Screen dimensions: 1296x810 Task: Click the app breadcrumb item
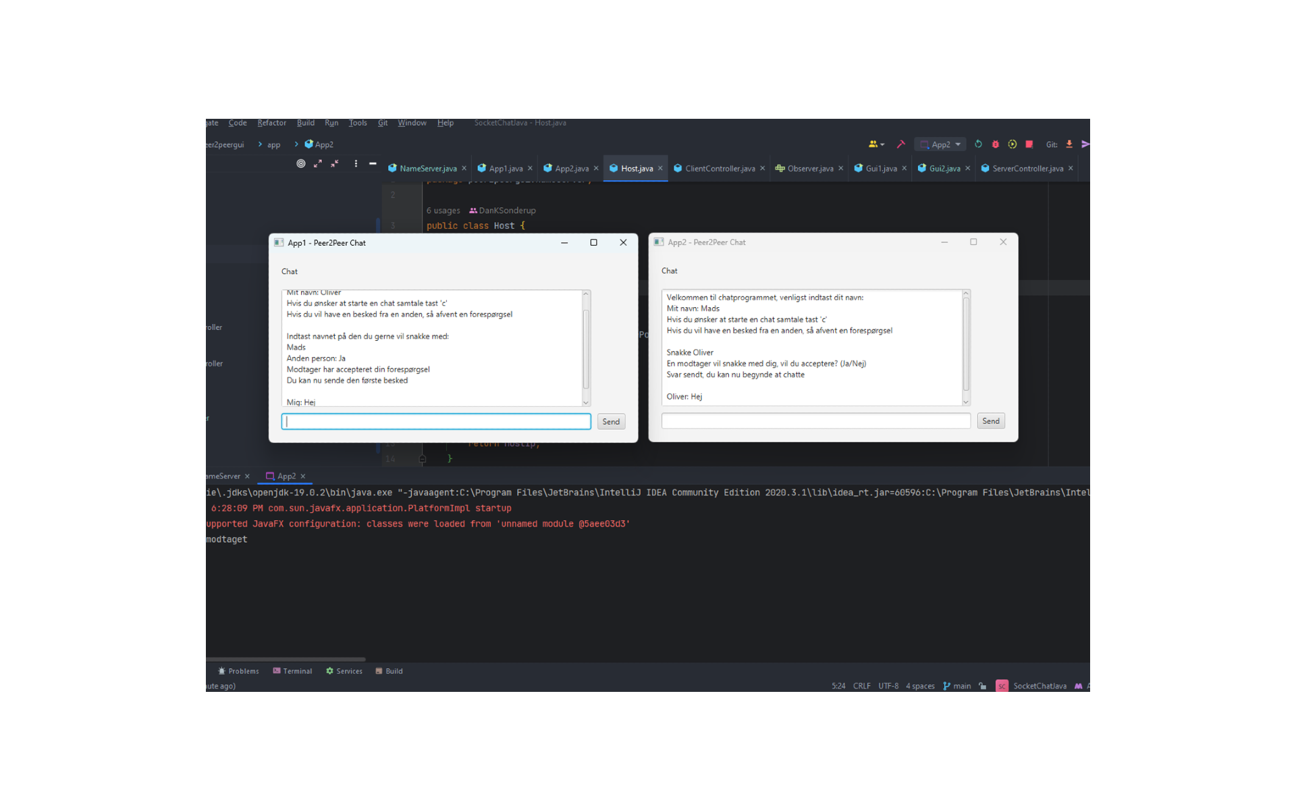click(273, 145)
